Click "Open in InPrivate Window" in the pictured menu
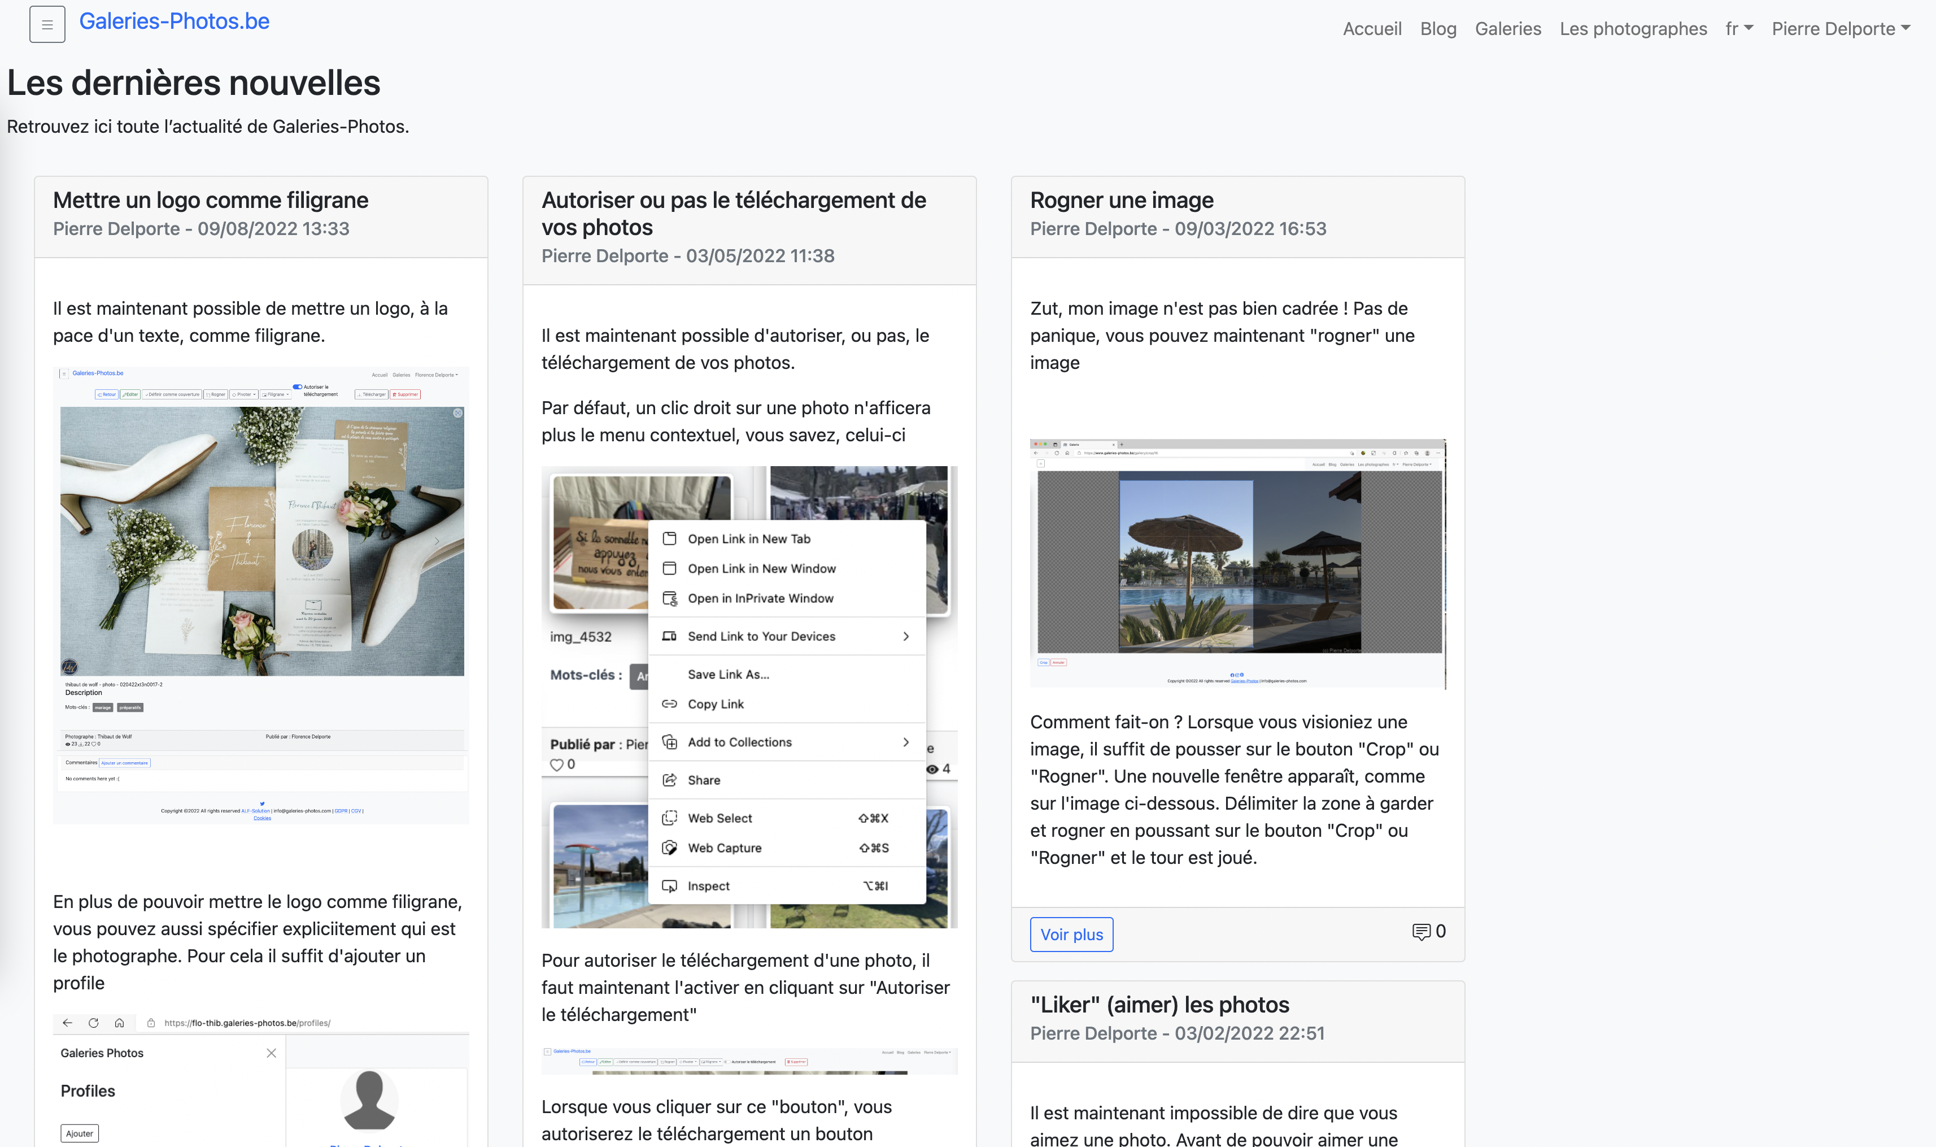The width and height of the screenshot is (1936, 1147). tap(760, 598)
